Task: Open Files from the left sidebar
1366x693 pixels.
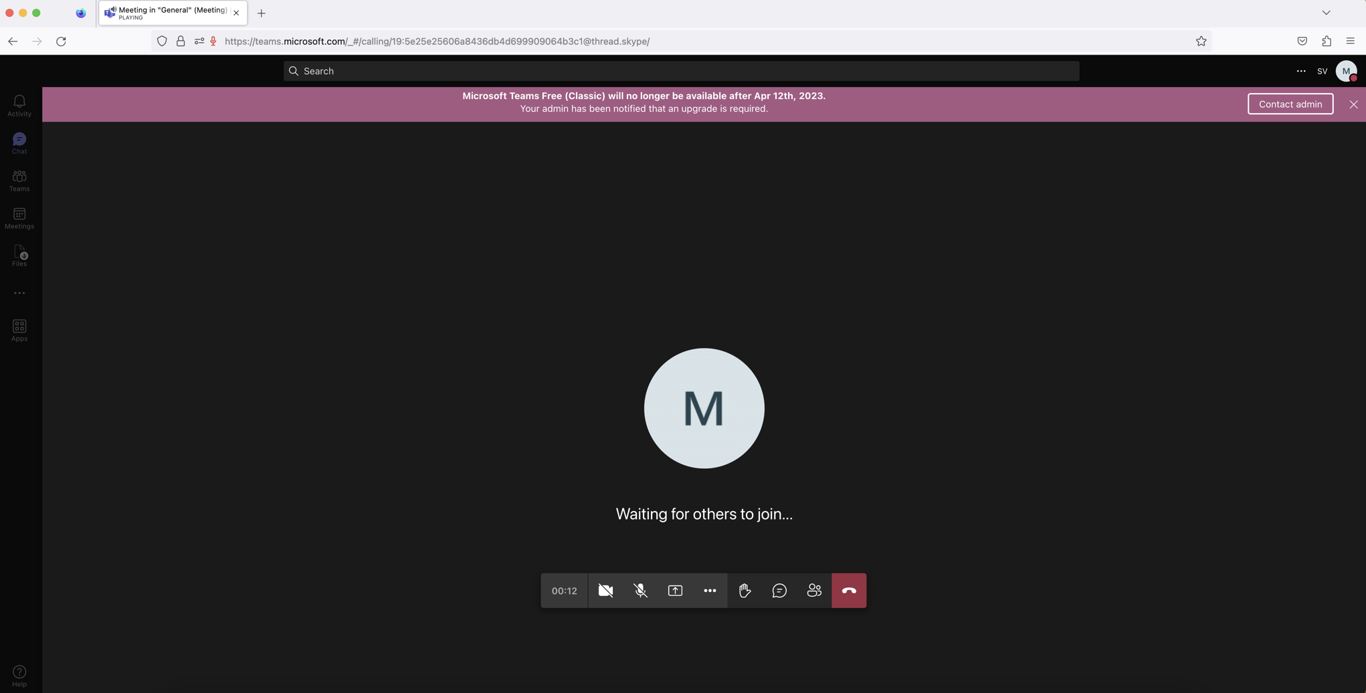Action: pos(19,254)
